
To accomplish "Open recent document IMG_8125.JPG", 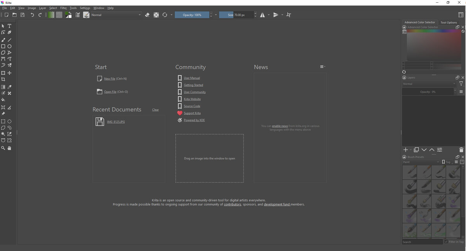I will pos(116,122).
